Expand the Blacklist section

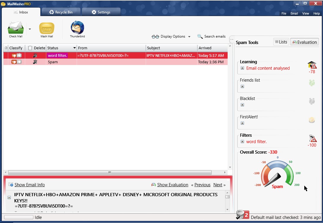tap(243, 105)
